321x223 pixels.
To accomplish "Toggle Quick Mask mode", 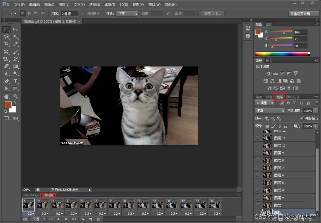I will [6, 118].
